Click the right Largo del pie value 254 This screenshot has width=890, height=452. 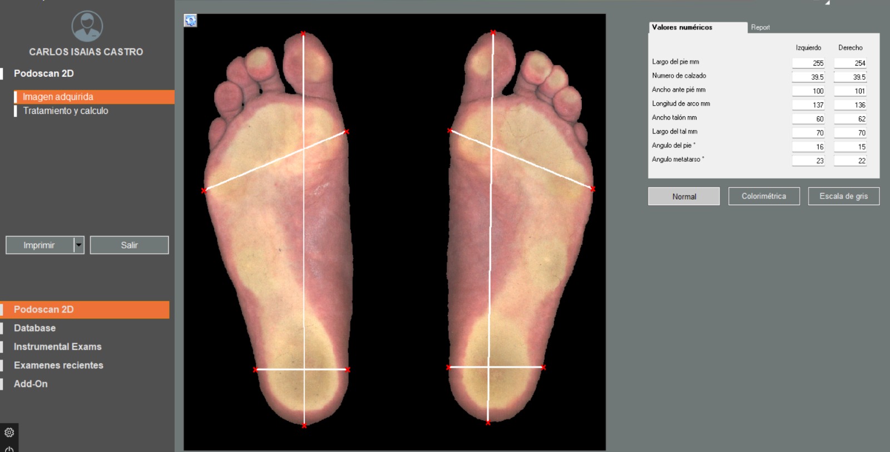point(850,63)
